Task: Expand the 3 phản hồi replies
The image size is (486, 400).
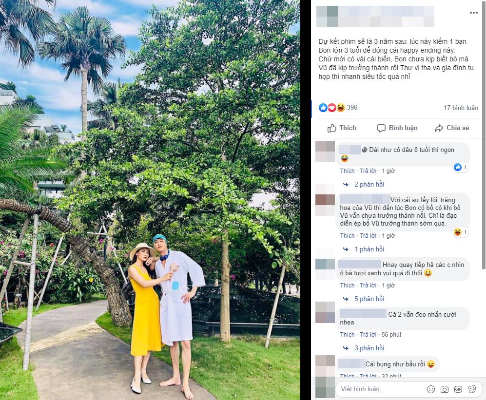Action: 369,348
